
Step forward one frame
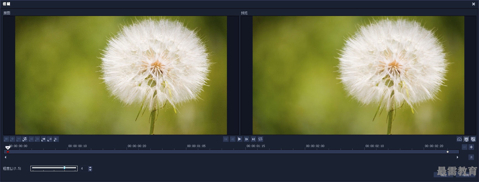247,139
